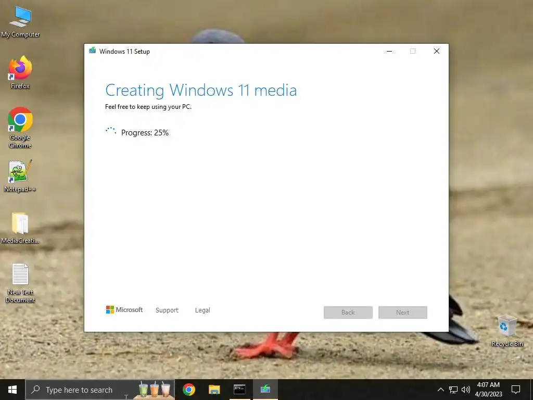Image resolution: width=533 pixels, height=400 pixels.
Task: Click the Windows 11 Setup title icon
Action: click(x=93, y=51)
